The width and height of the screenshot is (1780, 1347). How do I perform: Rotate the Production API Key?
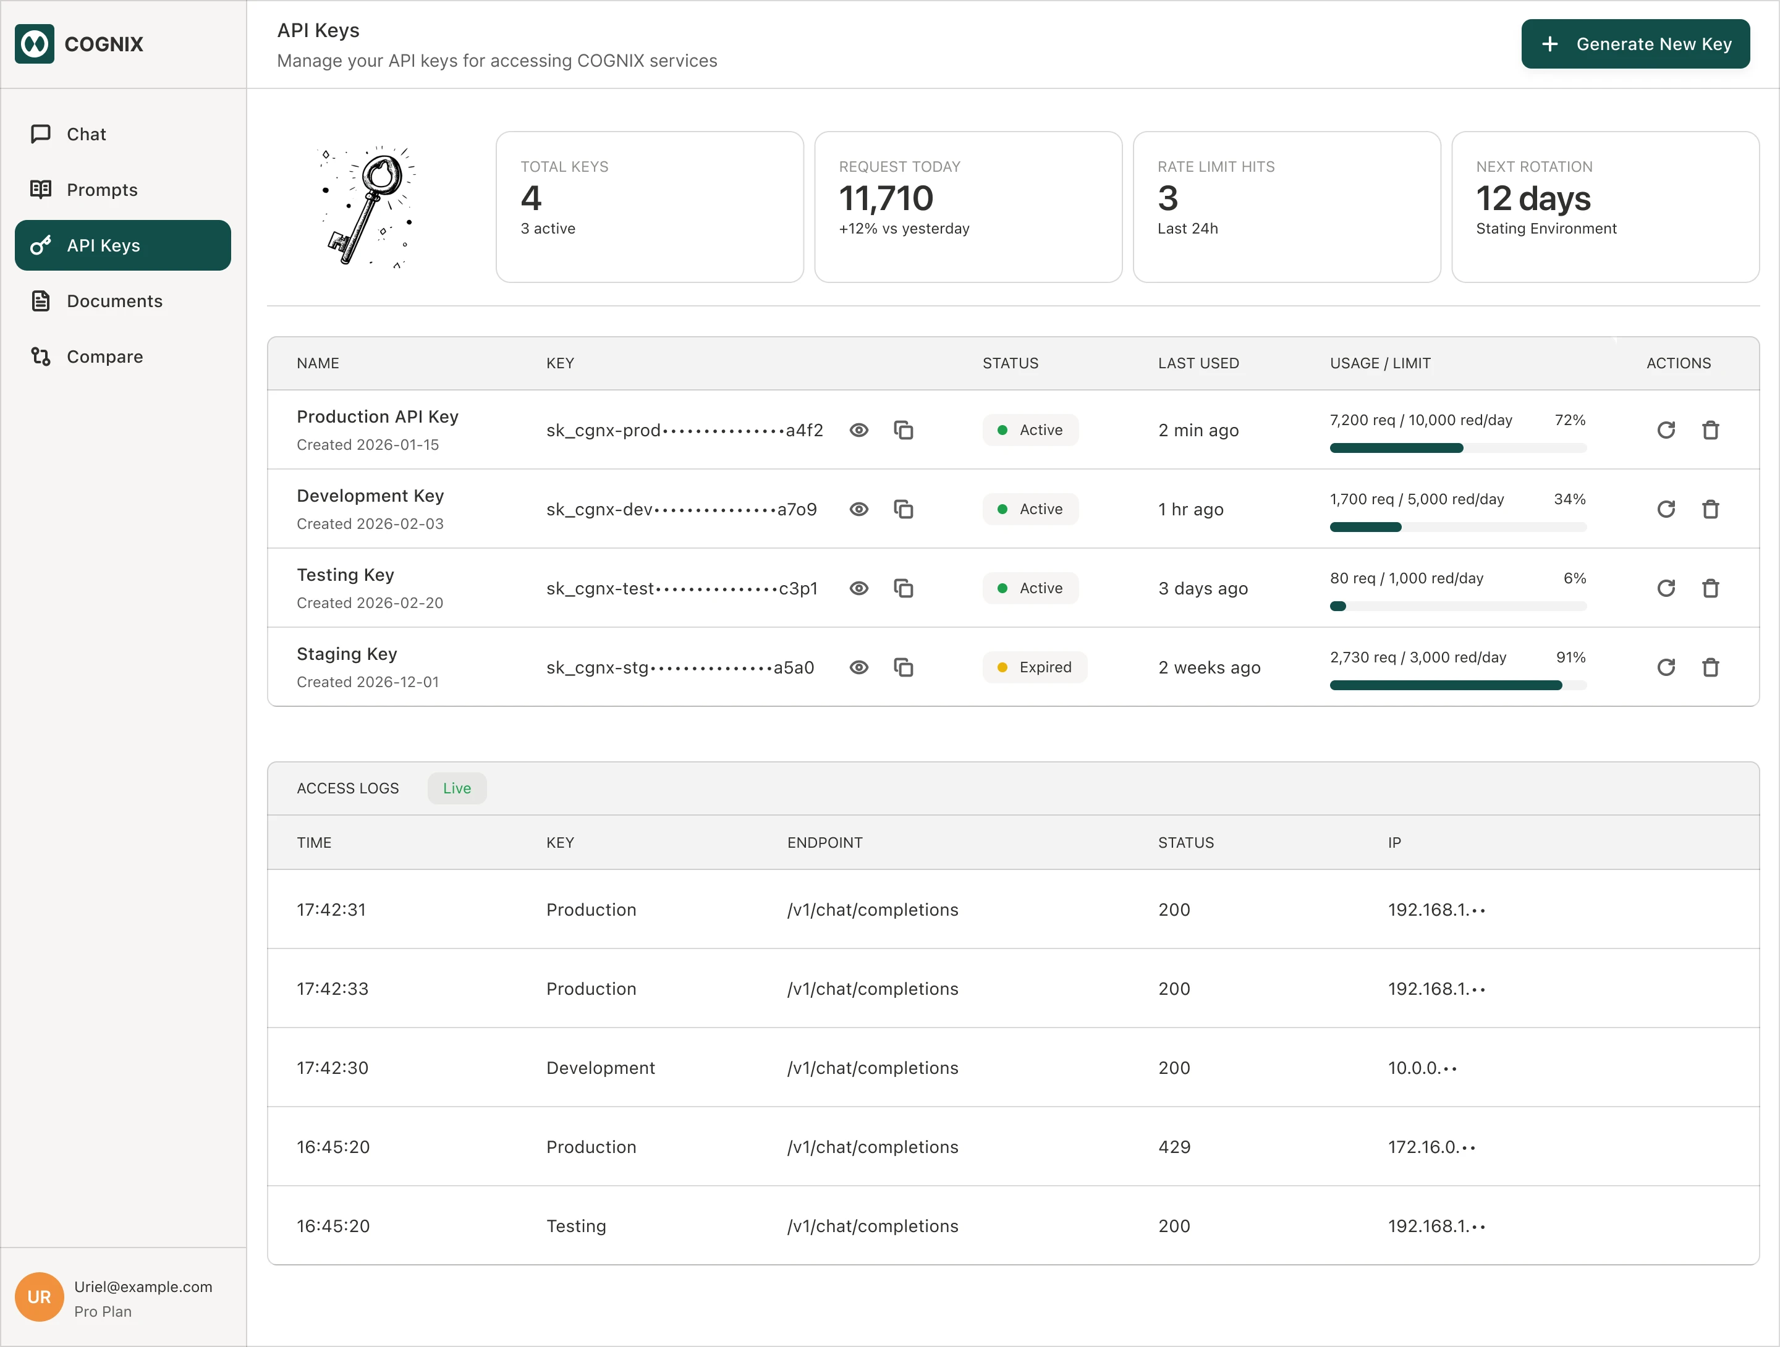[x=1666, y=431]
